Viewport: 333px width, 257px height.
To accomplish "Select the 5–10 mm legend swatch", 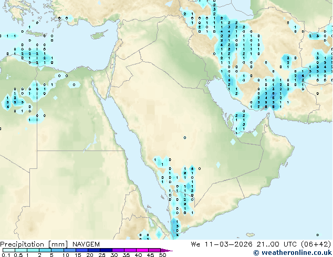I will [x=57, y=250].
